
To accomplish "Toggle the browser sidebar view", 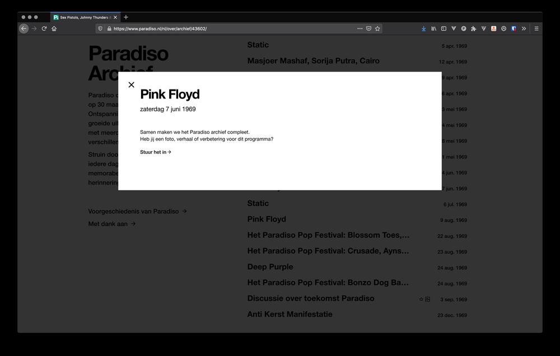I will click(x=444, y=29).
